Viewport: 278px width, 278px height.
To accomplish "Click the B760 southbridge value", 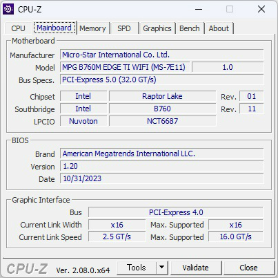I will (162, 109).
